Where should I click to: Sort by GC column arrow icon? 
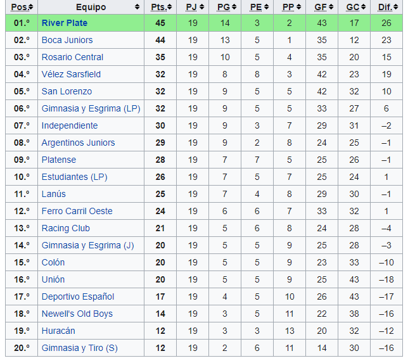[x=364, y=7]
